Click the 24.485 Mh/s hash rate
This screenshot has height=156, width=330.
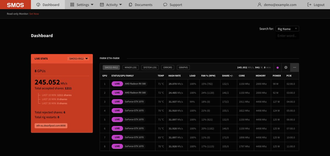click(x=175, y=93)
